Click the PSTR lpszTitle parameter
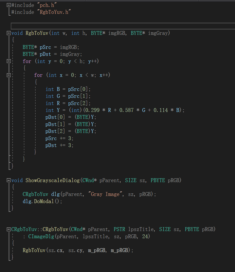 click(x=134, y=229)
